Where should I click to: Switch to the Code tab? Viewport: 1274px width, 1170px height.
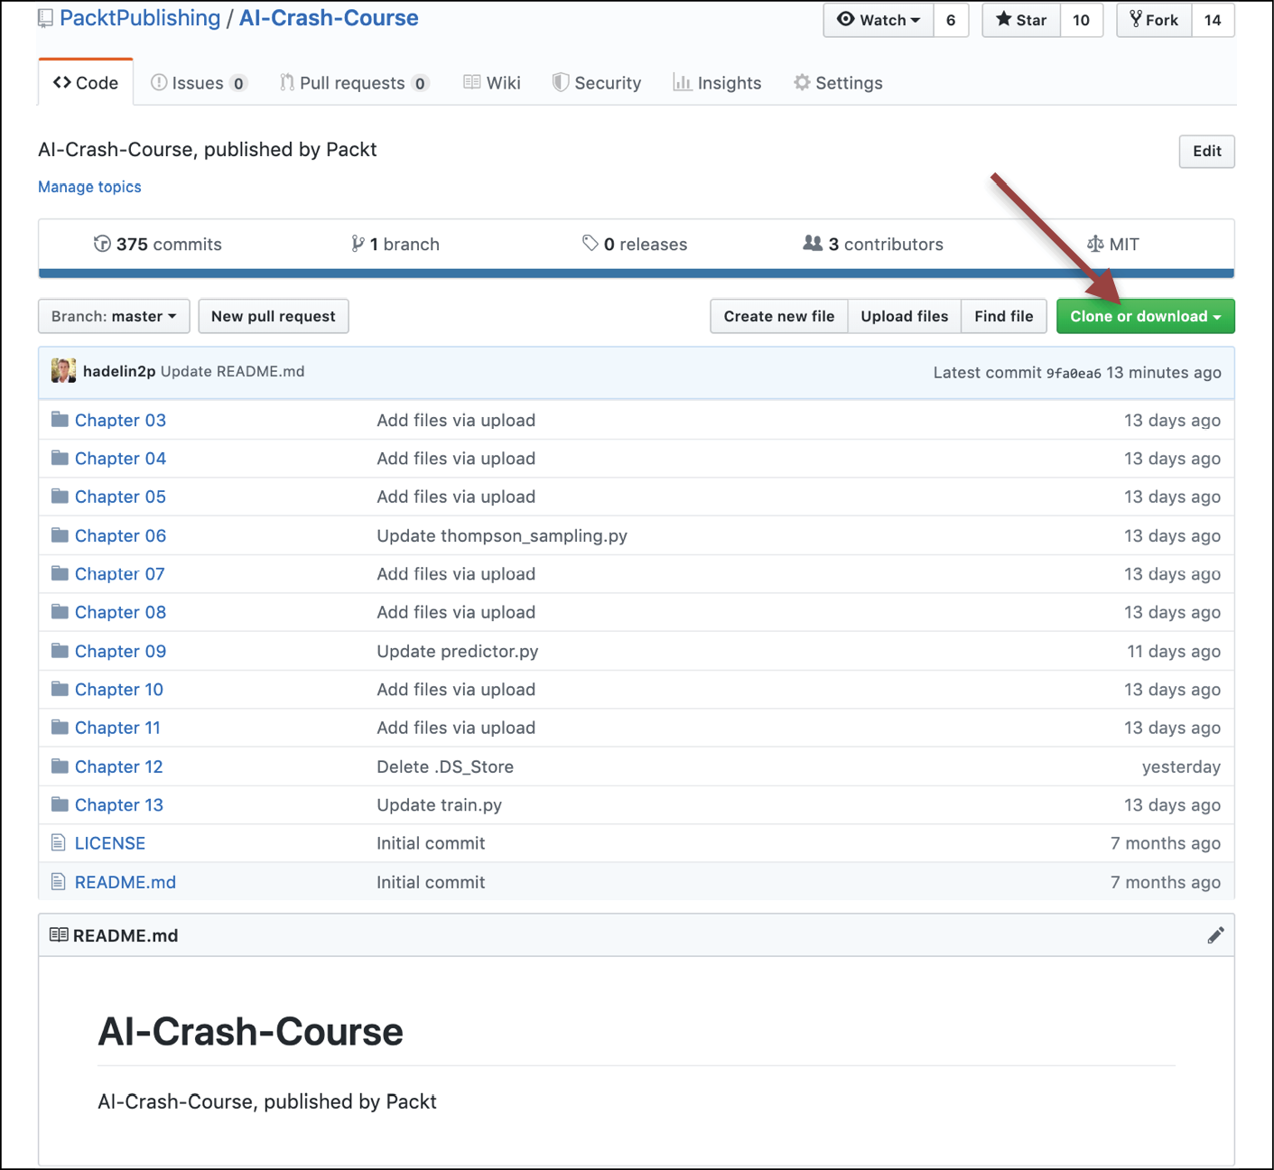tap(86, 83)
